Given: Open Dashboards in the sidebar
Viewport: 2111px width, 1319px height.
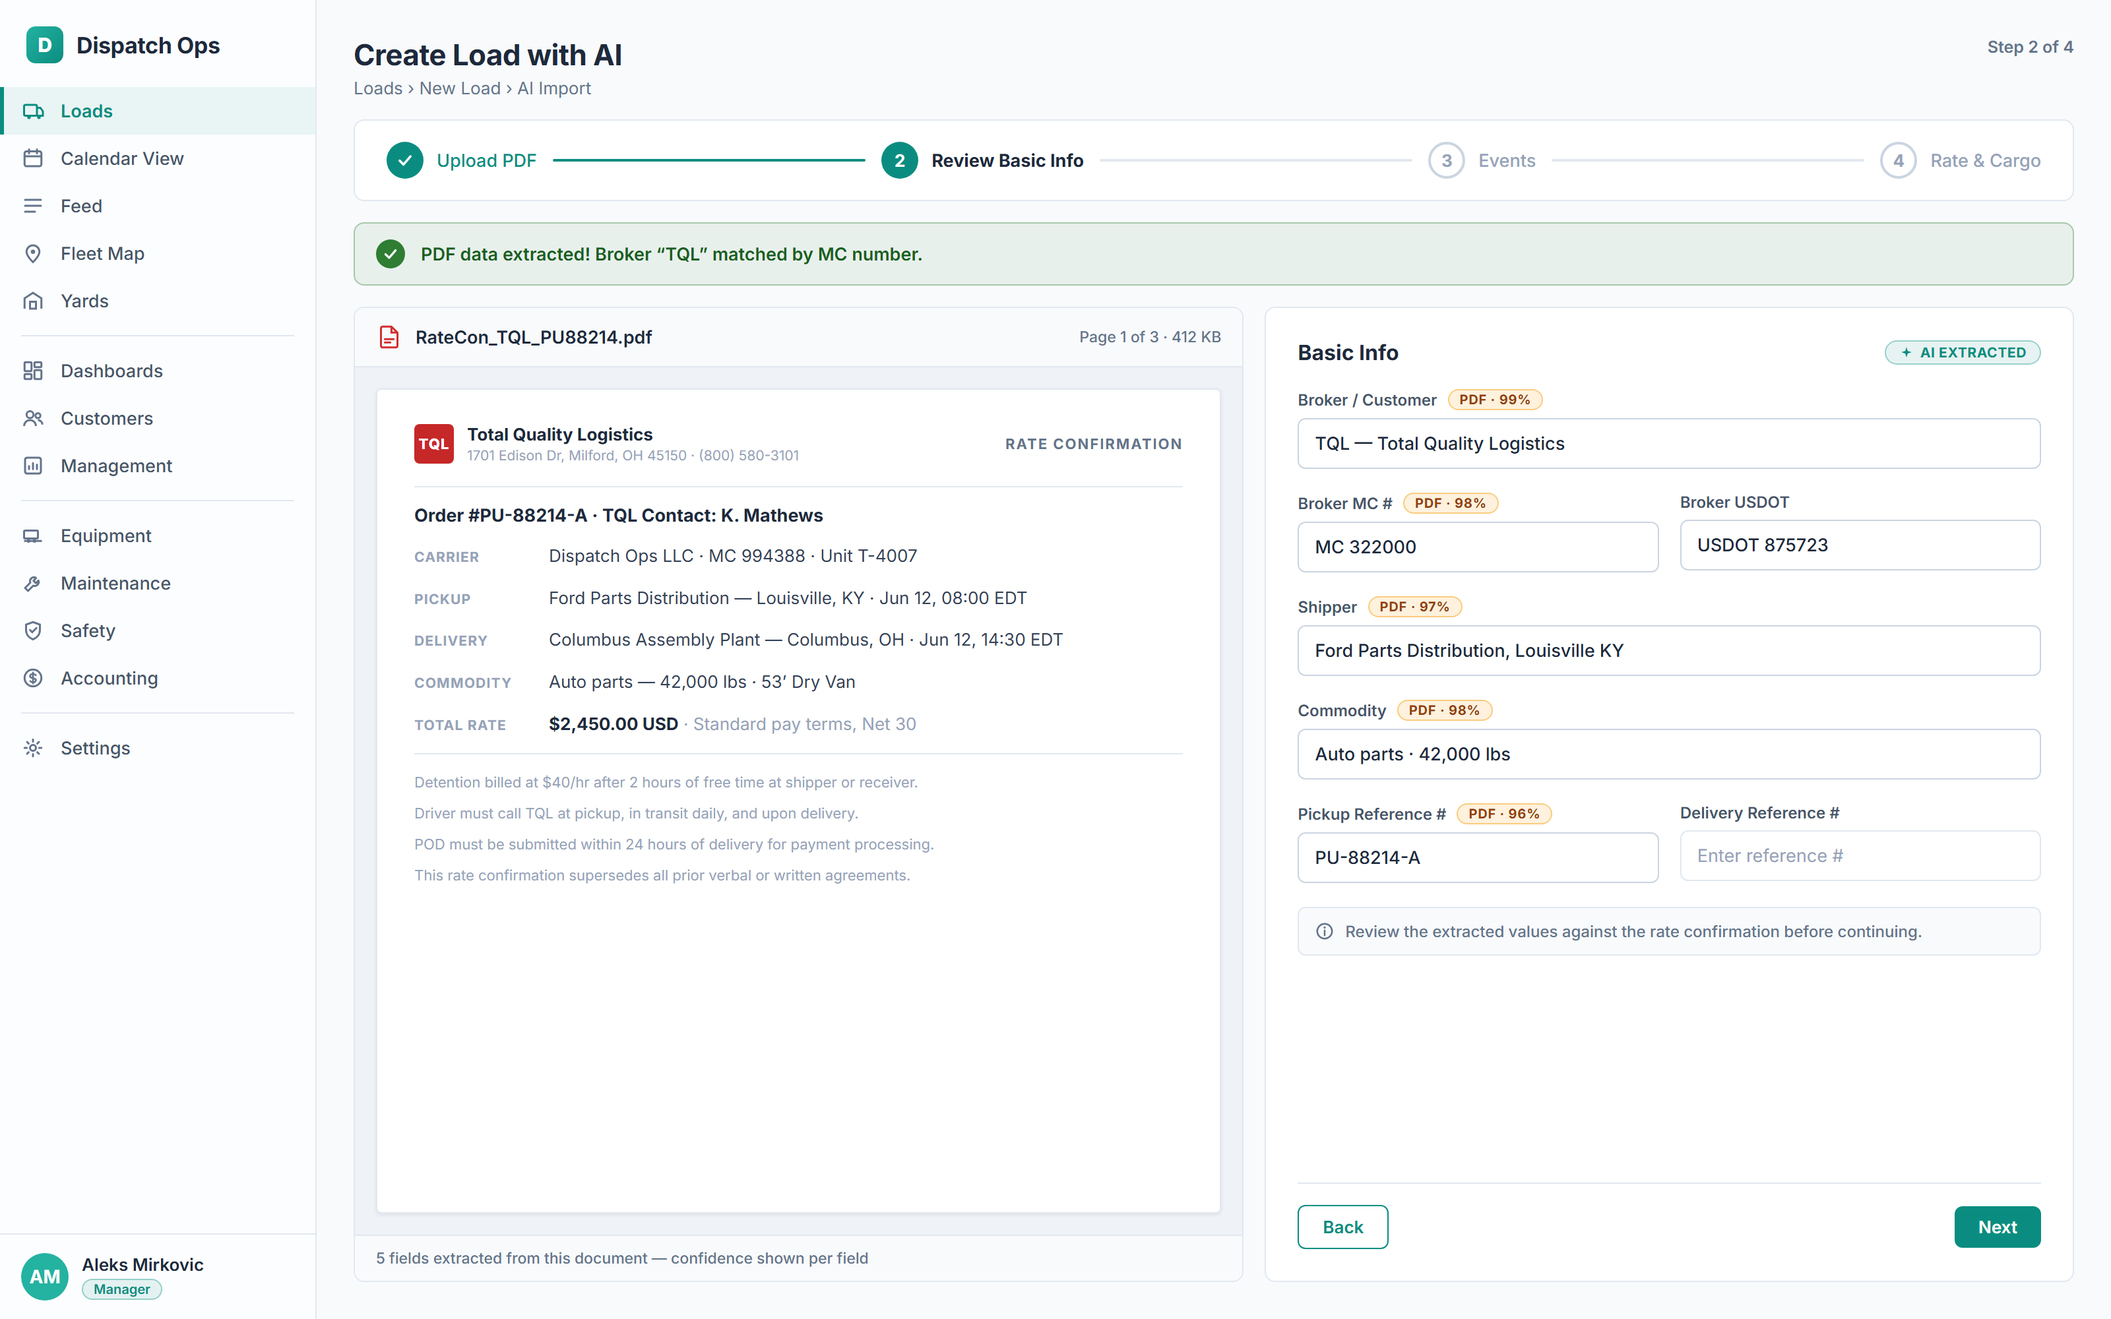Looking at the screenshot, I should pyautogui.click(x=158, y=371).
